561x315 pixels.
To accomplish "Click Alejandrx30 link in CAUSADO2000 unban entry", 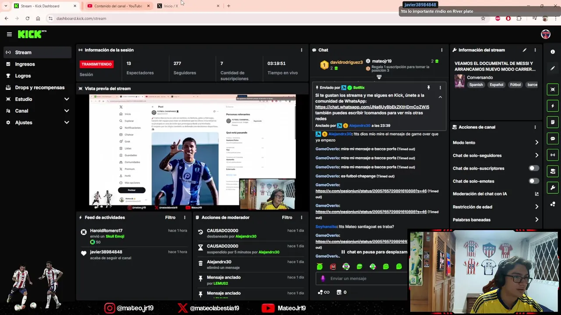I will pos(246,237).
